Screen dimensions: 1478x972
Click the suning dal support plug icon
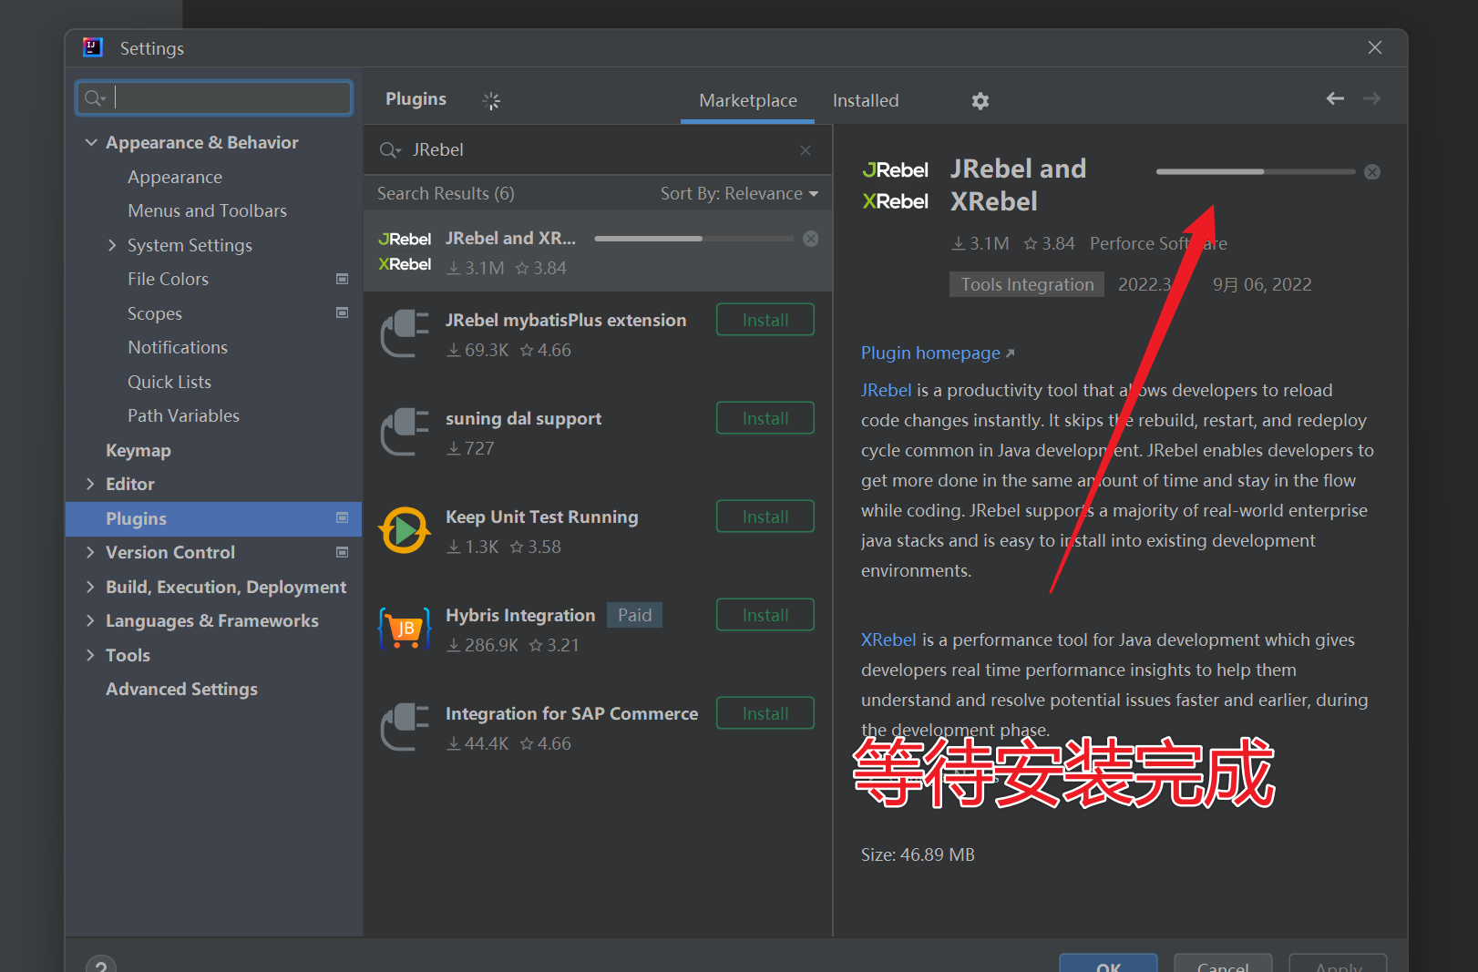405,432
